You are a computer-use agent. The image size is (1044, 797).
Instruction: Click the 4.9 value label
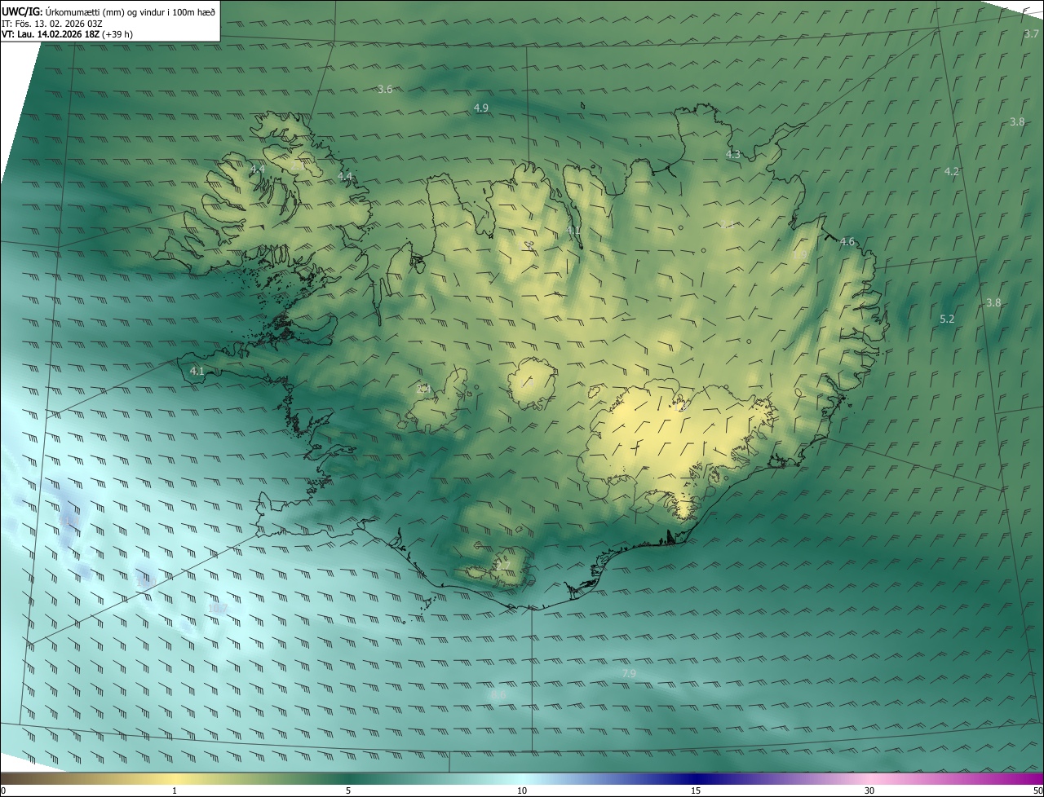pyautogui.click(x=480, y=108)
